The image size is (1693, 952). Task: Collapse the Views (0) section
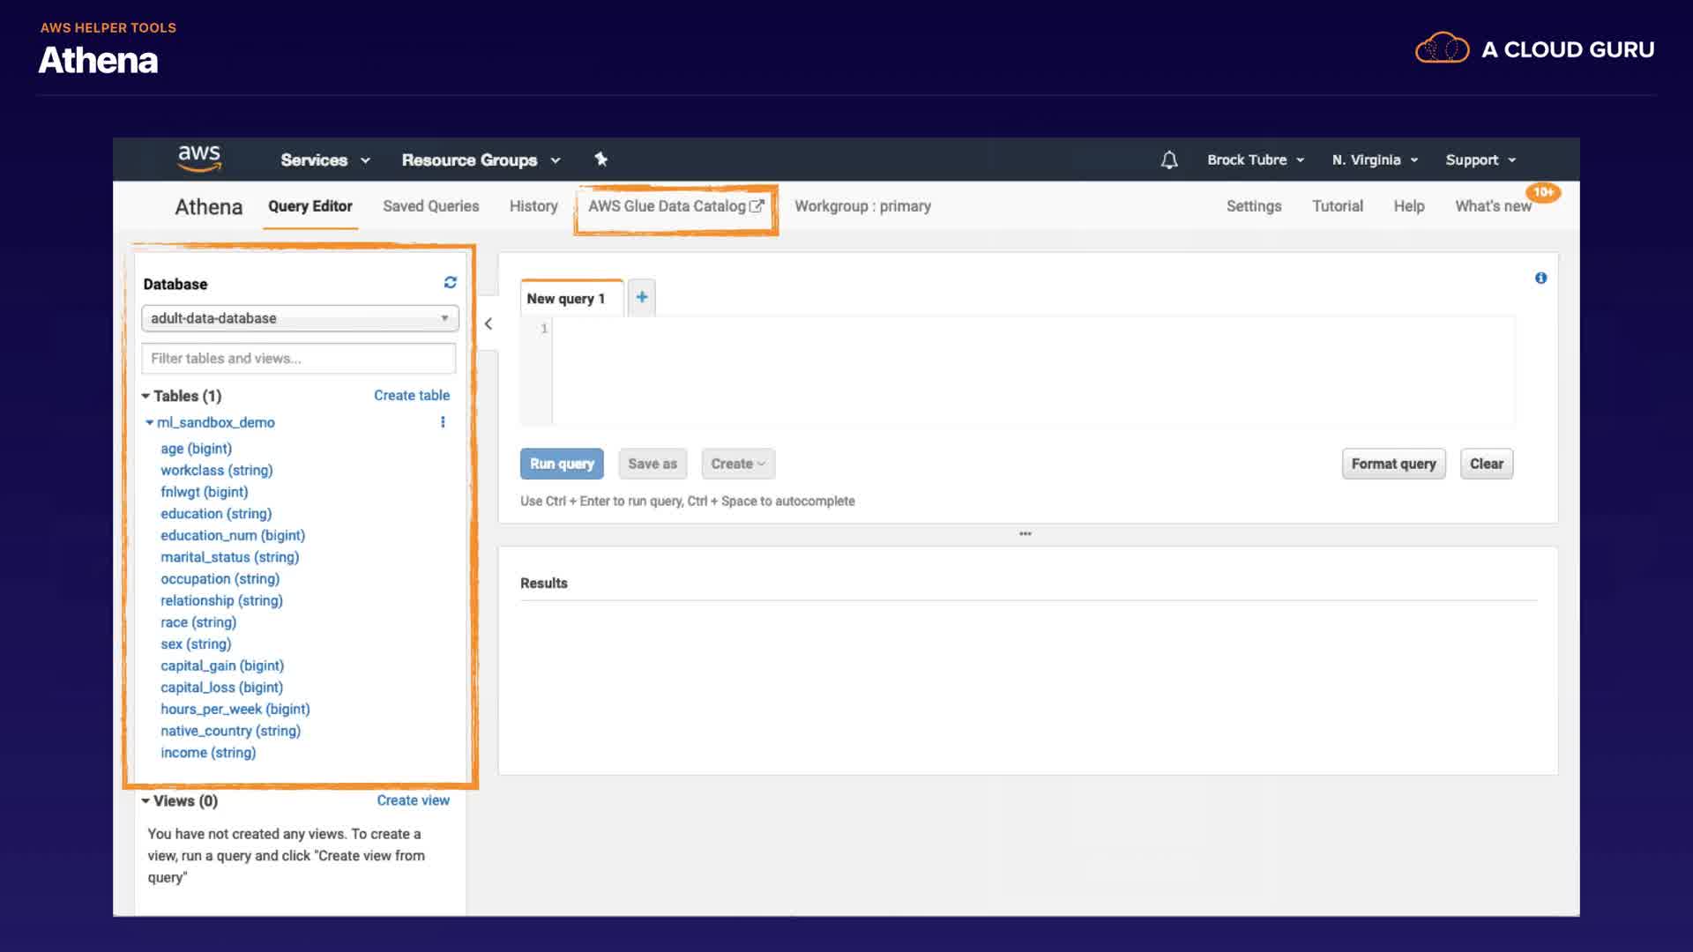click(x=146, y=801)
